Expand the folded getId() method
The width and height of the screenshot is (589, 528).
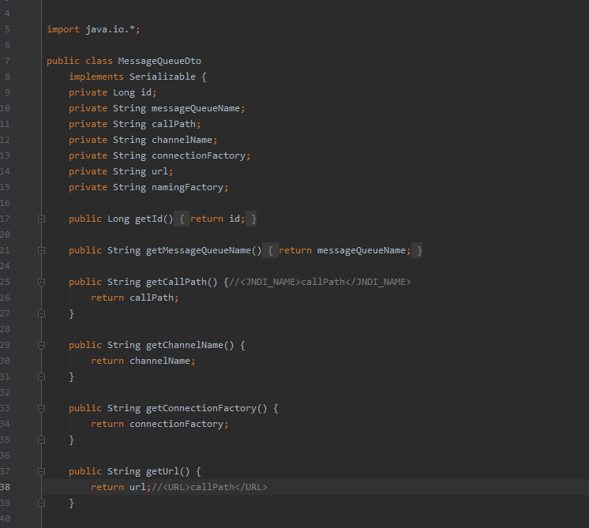coord(42,219)
